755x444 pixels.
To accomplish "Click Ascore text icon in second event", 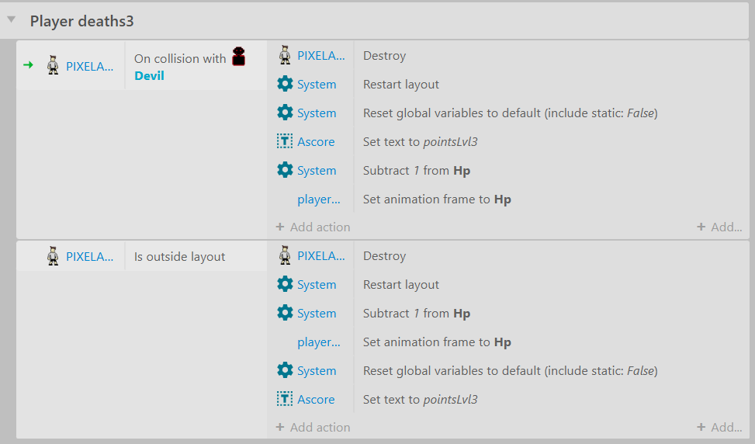I will (285, 399).
